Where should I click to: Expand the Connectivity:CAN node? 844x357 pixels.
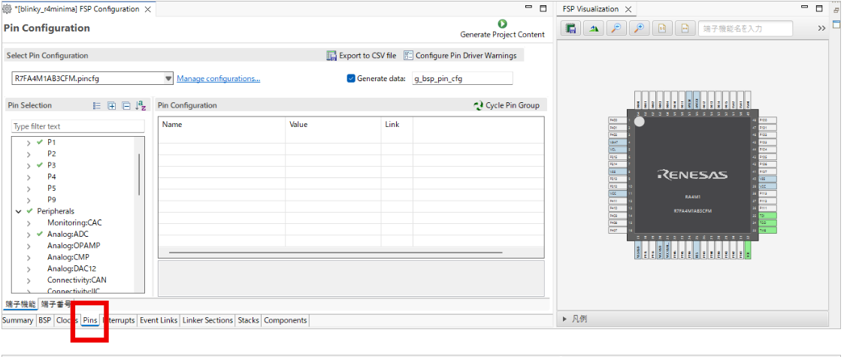[29, 280]
